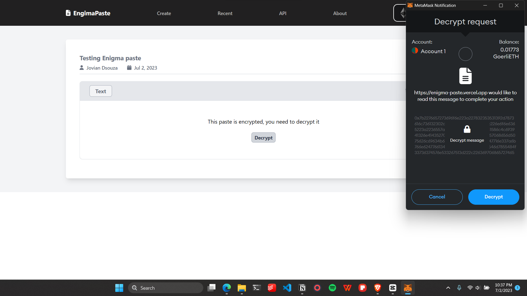This screenshot has width=527, height=296.
Task: Open Brave browser from taskbar
Action: click(x=377, y=288)
